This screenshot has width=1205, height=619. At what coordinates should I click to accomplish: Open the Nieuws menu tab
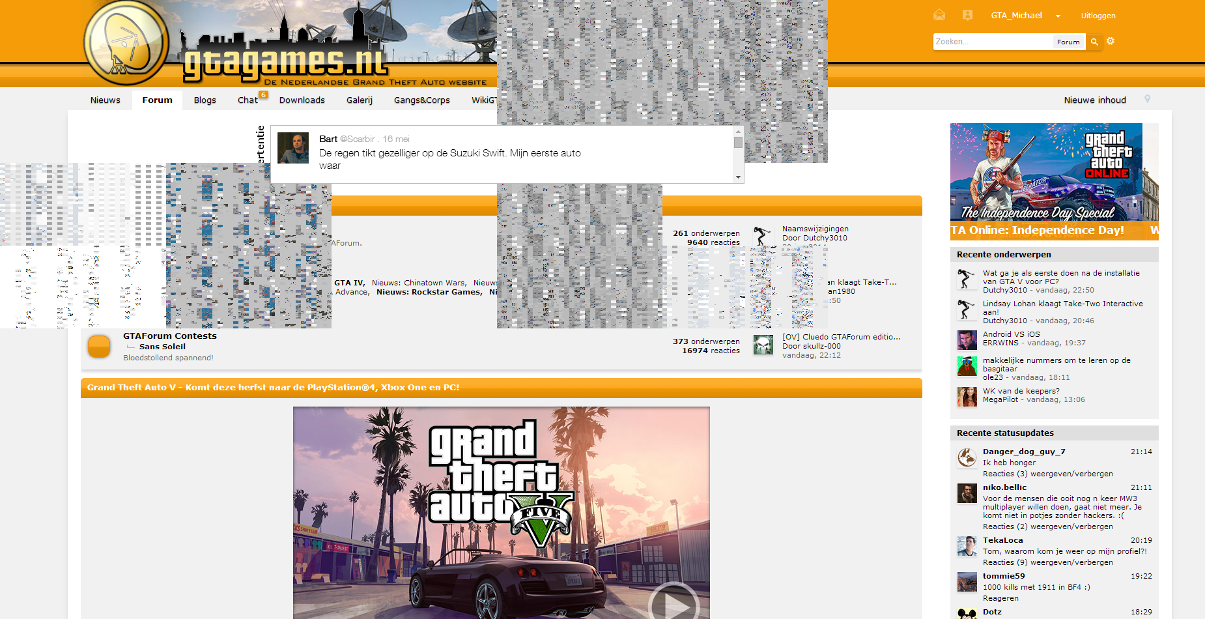(x=106, y=100)
